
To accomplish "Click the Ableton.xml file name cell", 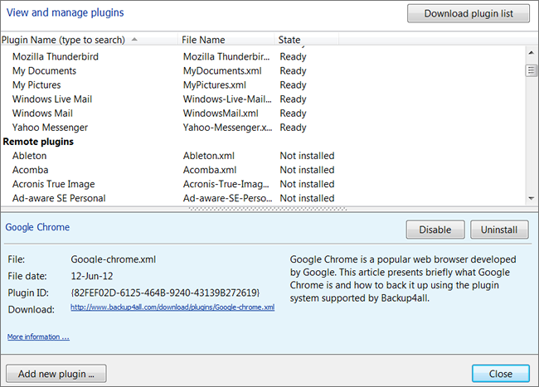I will point(209,156).
